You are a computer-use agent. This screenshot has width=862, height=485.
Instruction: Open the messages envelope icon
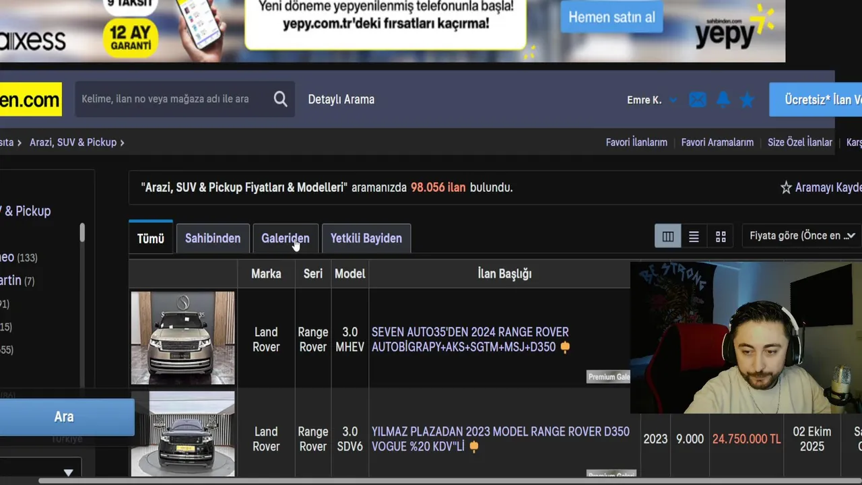(698, 100)
